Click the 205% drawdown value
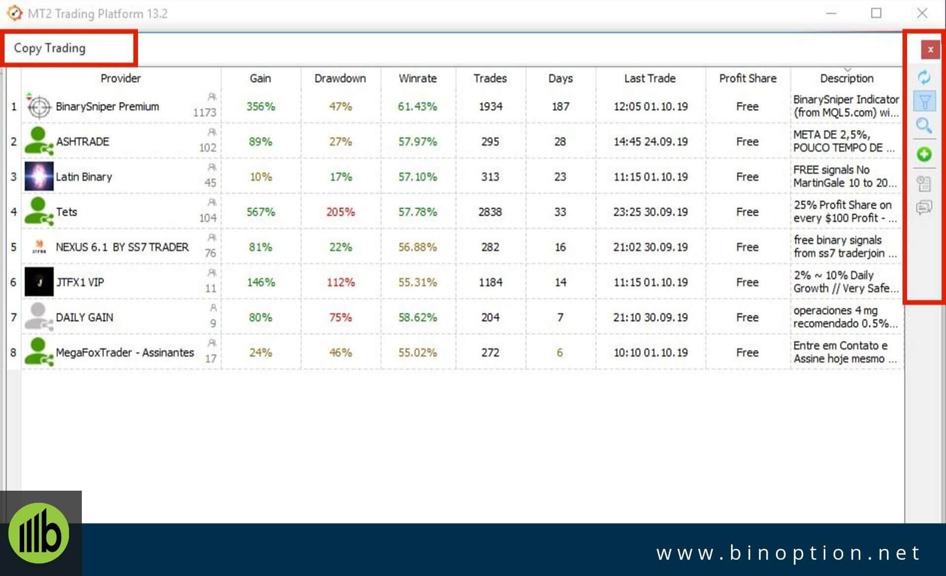 pyautogui.click(x=340, y=212)
